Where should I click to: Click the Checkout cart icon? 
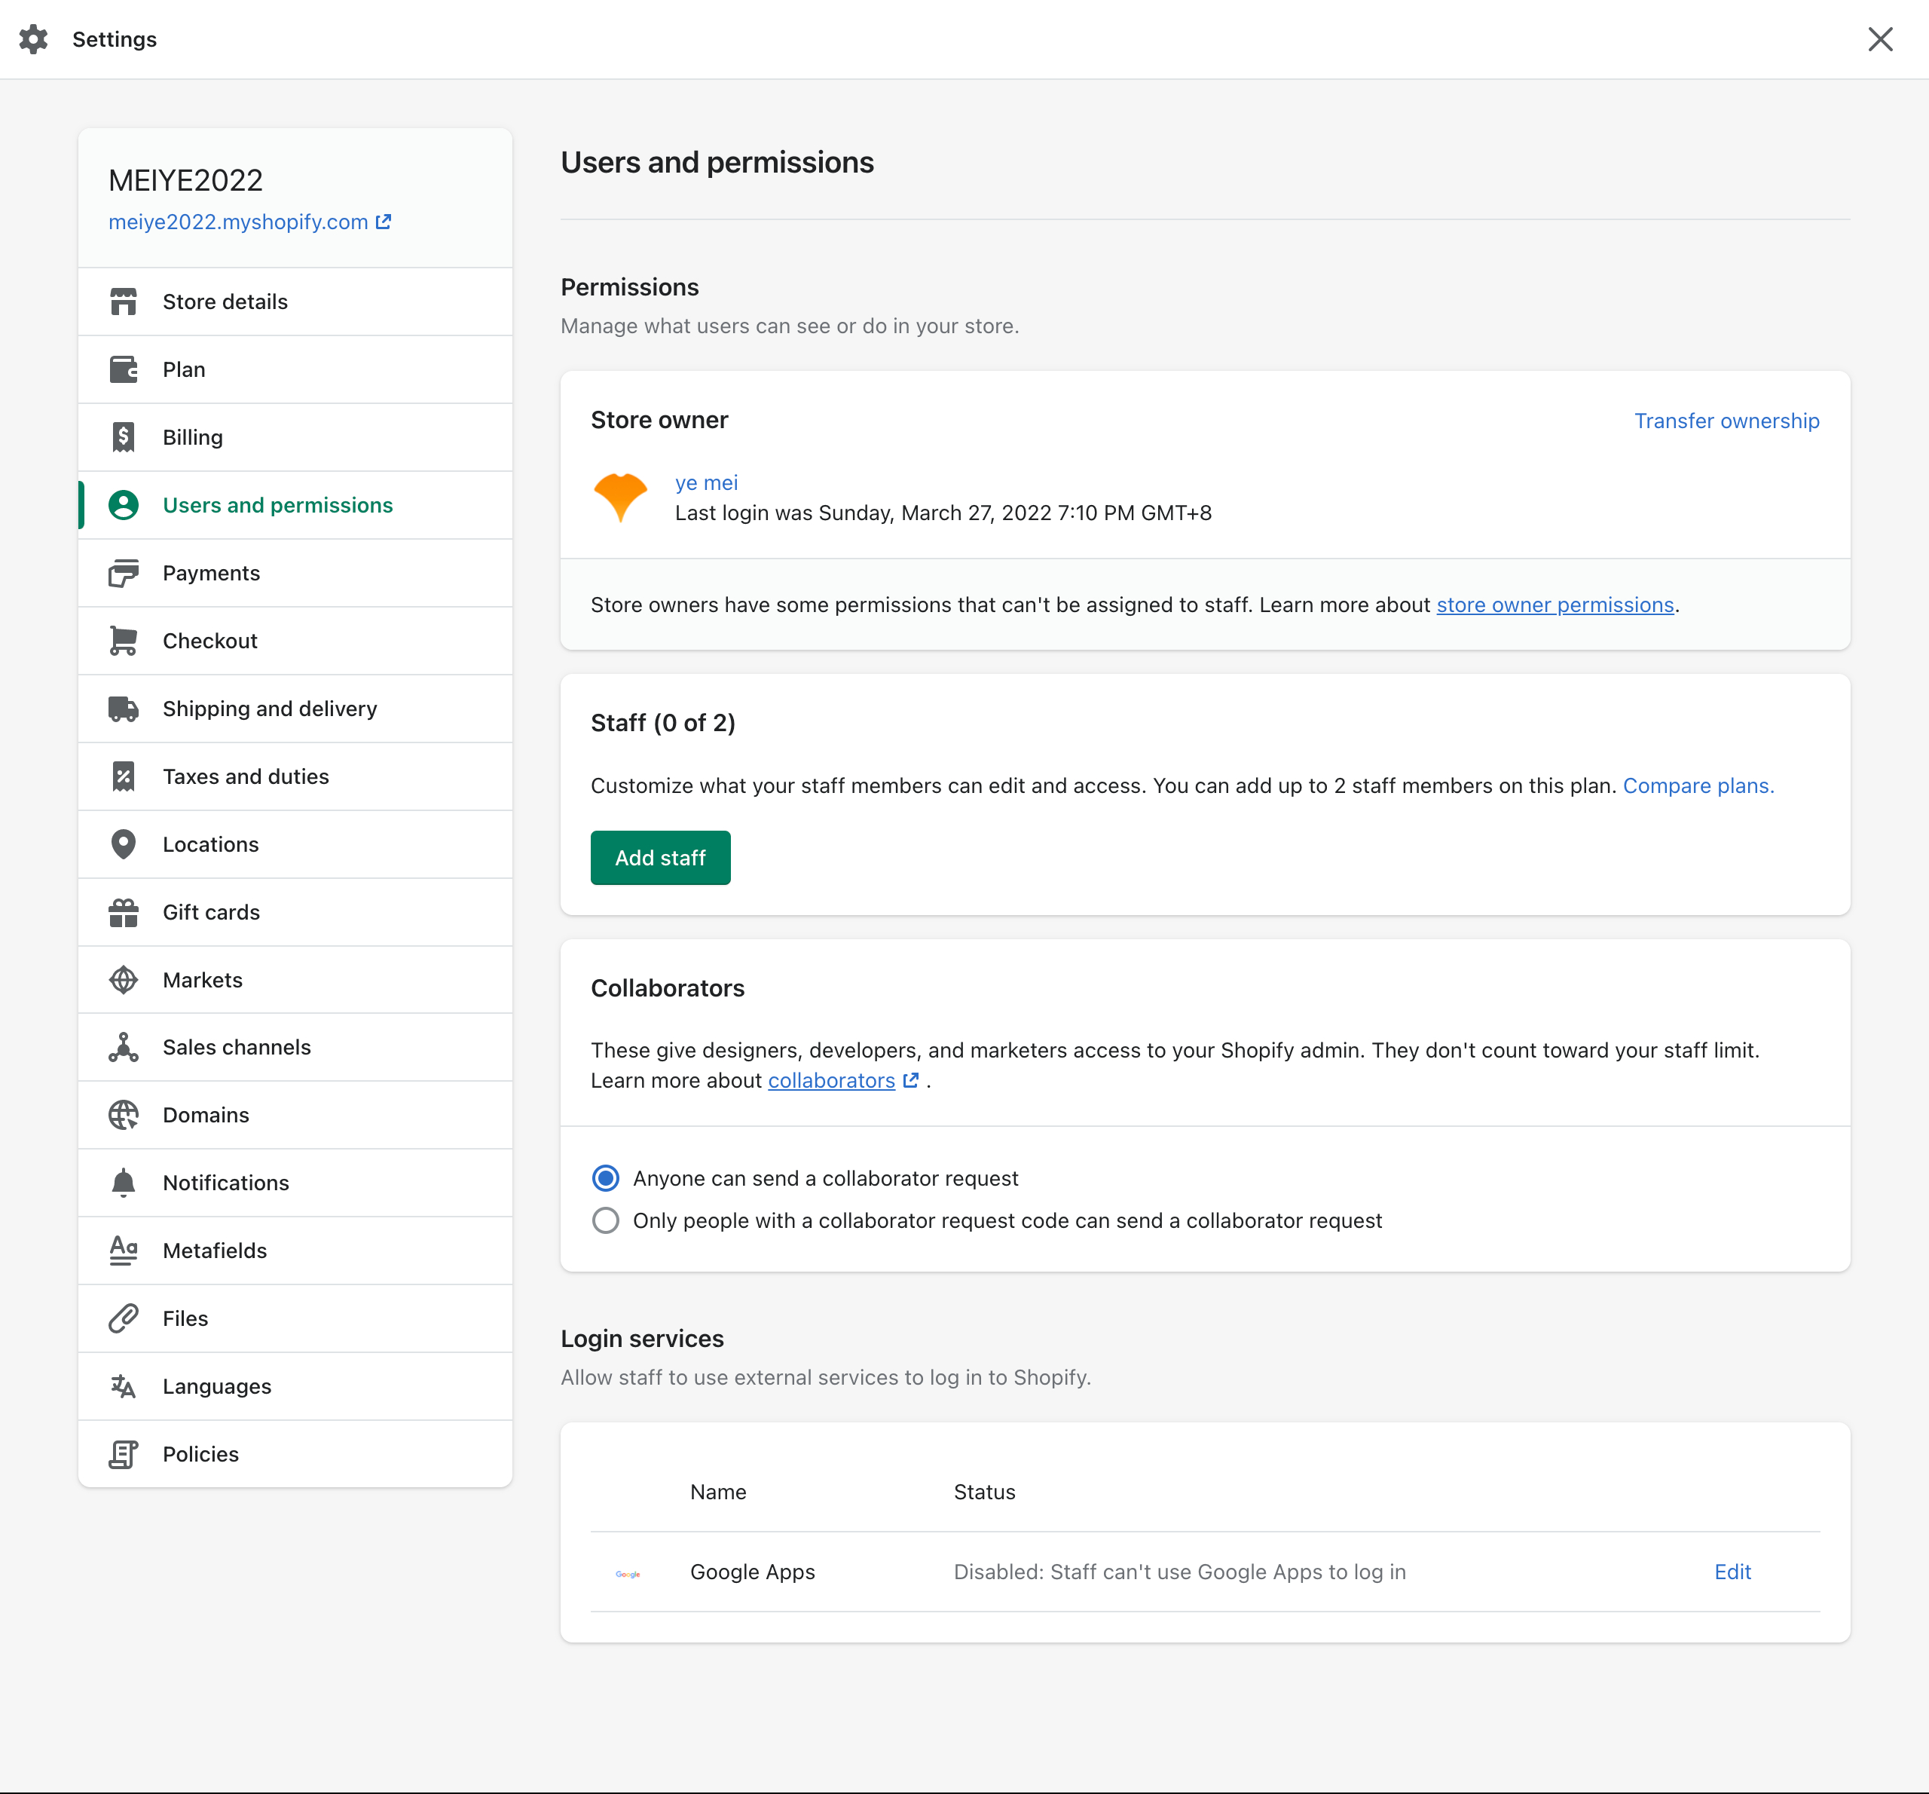[x=124, y=641]
